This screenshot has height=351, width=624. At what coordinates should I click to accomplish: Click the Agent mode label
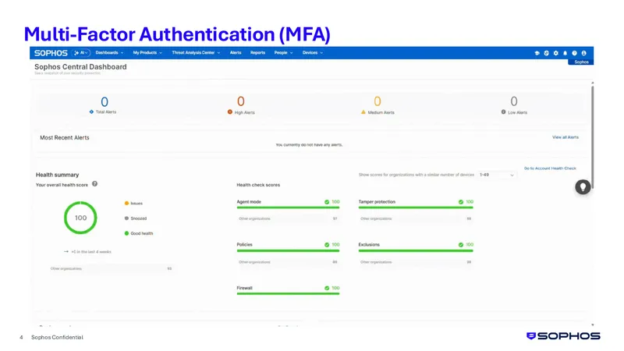[249, 202]
